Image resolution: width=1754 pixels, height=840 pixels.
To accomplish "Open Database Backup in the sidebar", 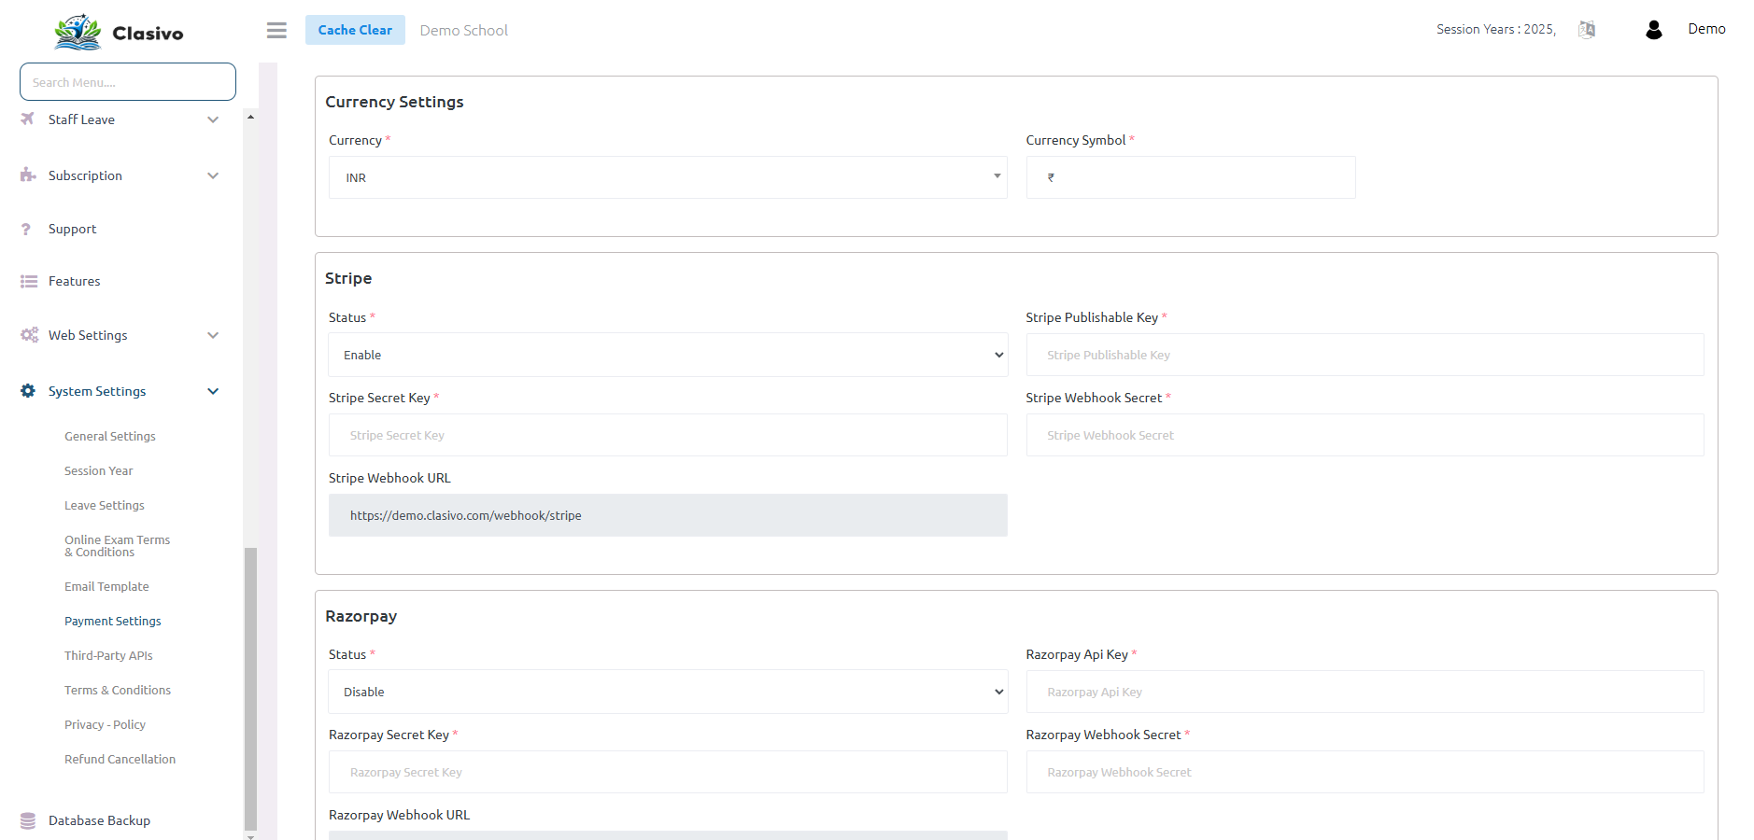I will (99, 820).
